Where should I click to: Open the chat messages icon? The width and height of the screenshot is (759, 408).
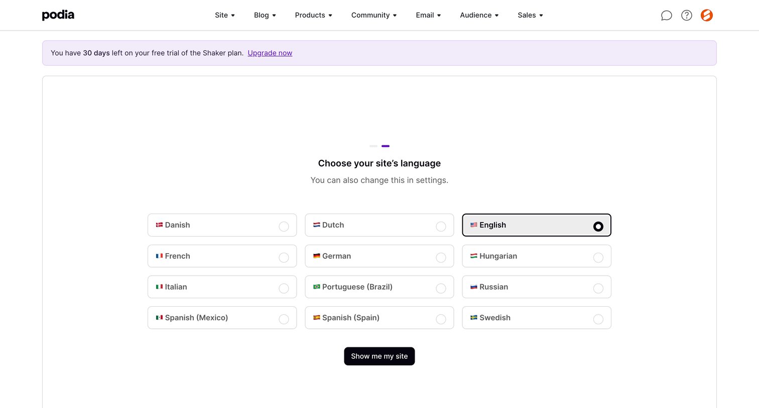point(666,16)
